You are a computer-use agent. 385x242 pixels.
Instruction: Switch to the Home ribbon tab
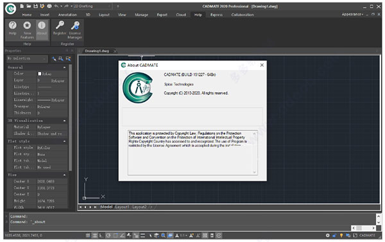27,15
